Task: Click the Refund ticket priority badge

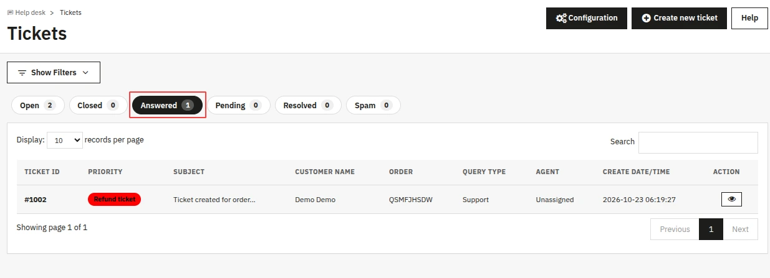Action: (x=115, y=199)
